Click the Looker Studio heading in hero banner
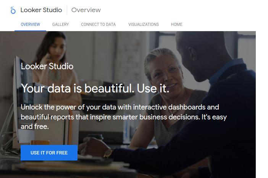Image resolution: width=268 pixels, height=178 pixels. tap(47, 66)
